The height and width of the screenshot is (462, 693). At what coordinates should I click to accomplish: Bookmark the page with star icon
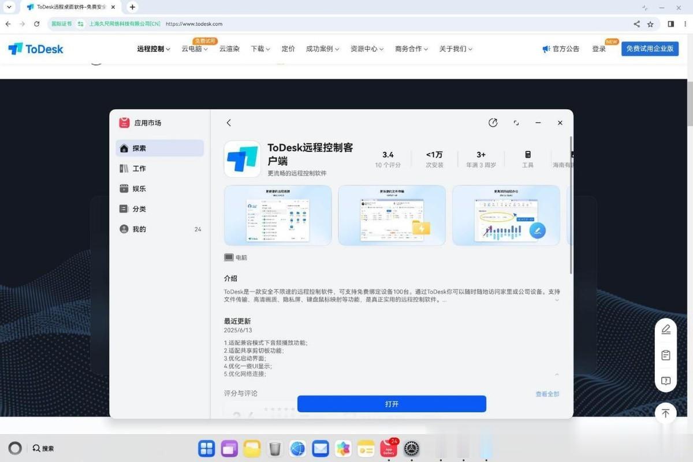(650, 24)
